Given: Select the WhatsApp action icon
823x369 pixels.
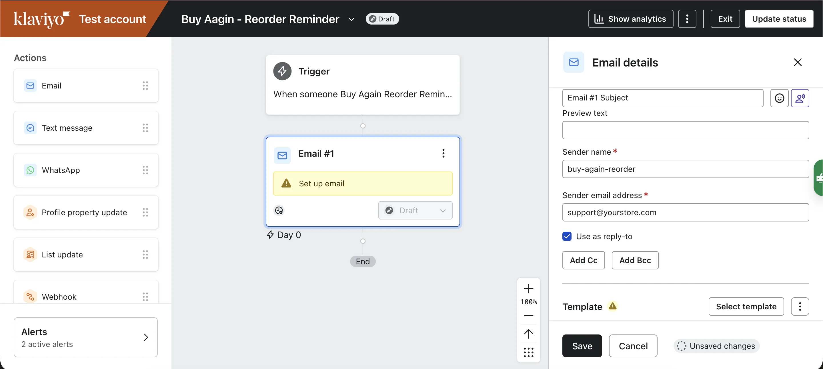Looking at the screenshot, I should coord(30,170).
